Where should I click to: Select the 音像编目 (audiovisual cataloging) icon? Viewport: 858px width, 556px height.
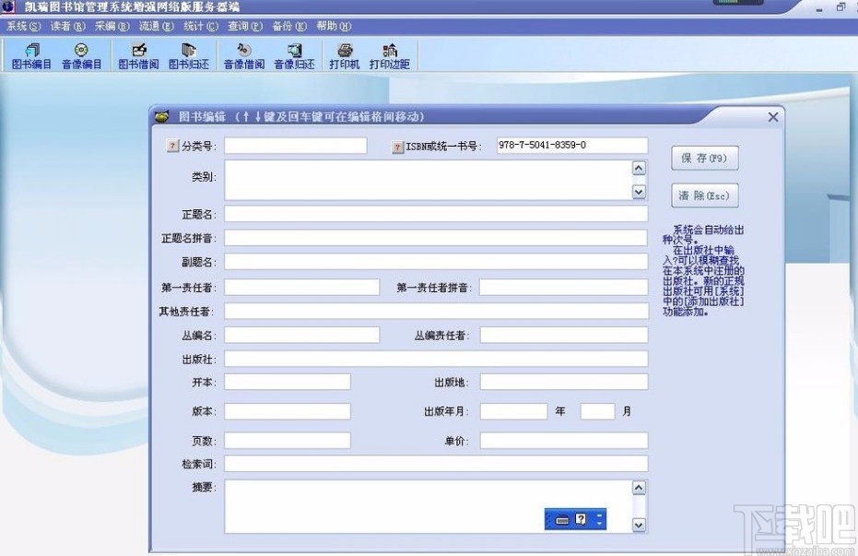(82, 55)
